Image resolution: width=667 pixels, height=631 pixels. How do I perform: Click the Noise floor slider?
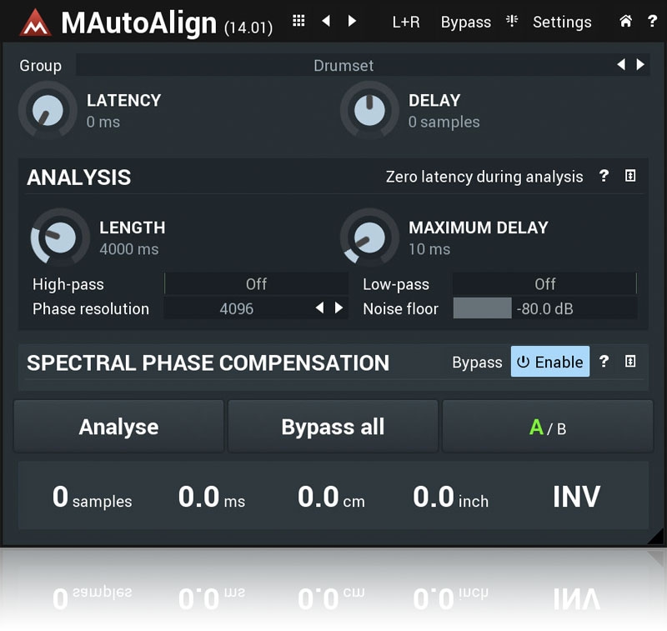click(x=544, y=308)
